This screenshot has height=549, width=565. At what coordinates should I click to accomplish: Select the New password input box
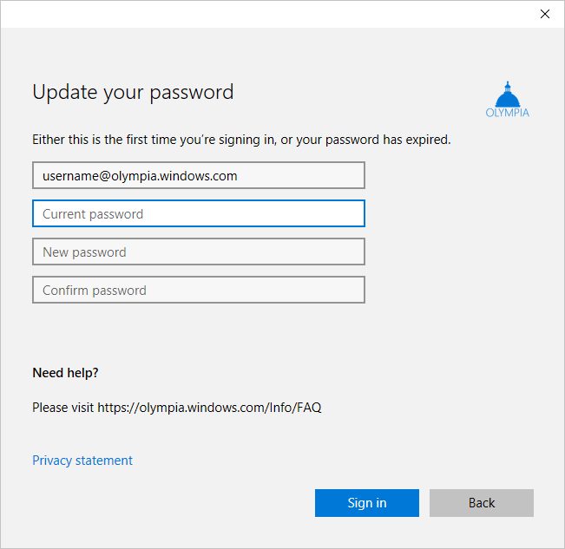(x=198, y=252)
